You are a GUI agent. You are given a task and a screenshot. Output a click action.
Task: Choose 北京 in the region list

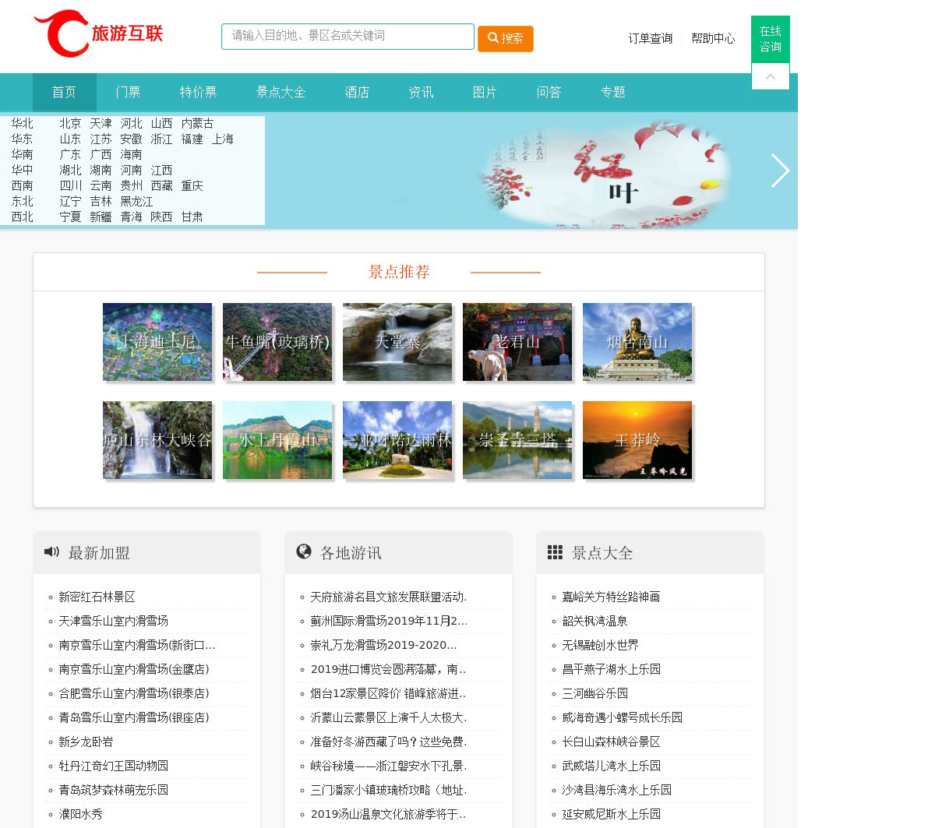70,124
